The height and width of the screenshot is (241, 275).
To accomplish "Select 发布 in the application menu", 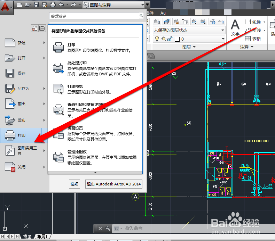I will (24, 120).
